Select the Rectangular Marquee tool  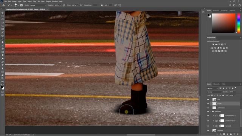[3, 16]
